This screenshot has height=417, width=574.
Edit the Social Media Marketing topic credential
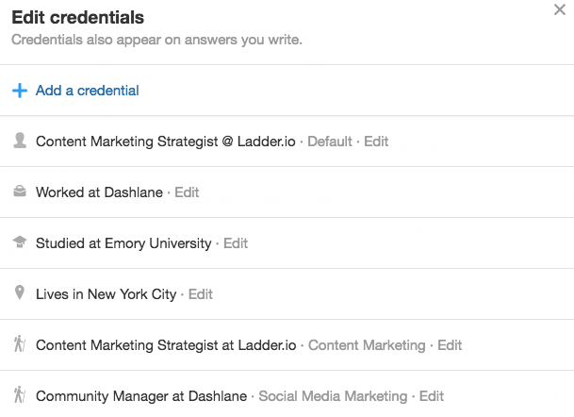[x=432, y=396]
